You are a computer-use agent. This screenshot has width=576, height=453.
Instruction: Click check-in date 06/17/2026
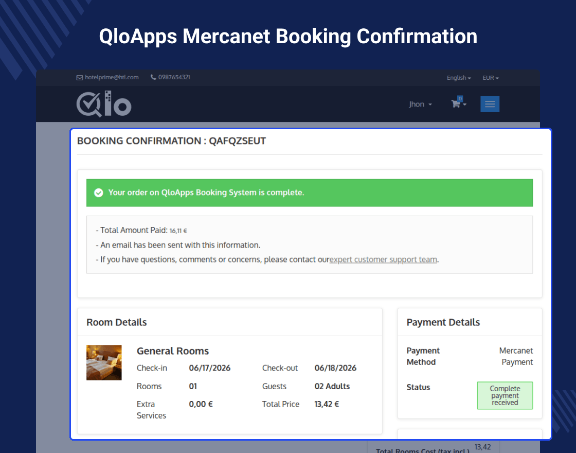coord(210,368)
